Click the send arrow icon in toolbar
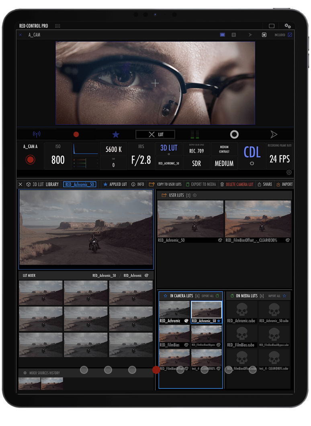Image resolution: width=311 pixels, height=426 pixels. point(274,134)
